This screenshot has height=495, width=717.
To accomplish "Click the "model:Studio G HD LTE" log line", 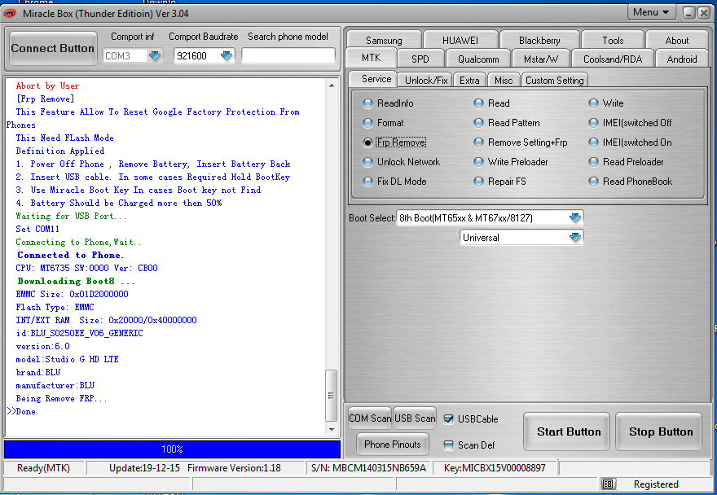I will click(67, 359).
